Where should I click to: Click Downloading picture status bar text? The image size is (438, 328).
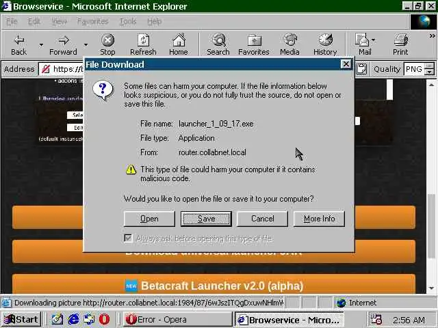[149, 303]
